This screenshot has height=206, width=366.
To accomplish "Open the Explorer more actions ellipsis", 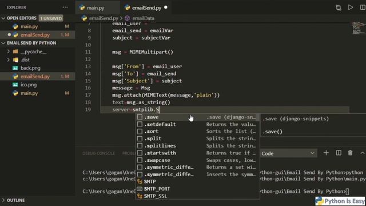I will [65, 7].
